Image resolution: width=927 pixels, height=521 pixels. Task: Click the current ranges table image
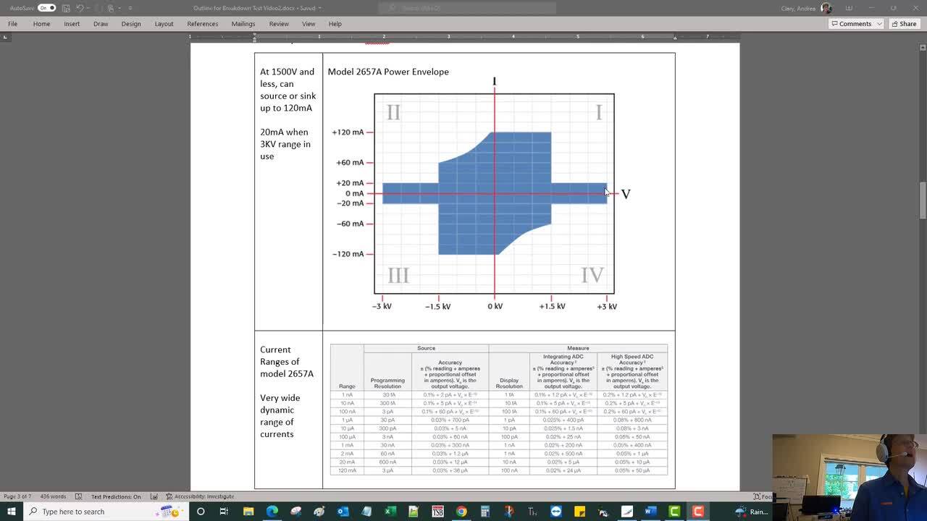coord(499,410)
